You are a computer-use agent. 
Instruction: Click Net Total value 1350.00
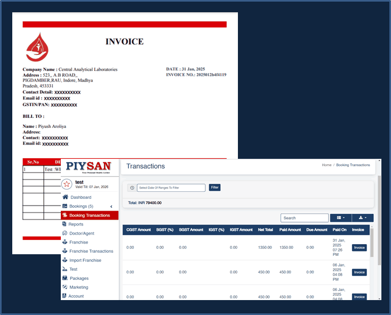coord(265,247)
